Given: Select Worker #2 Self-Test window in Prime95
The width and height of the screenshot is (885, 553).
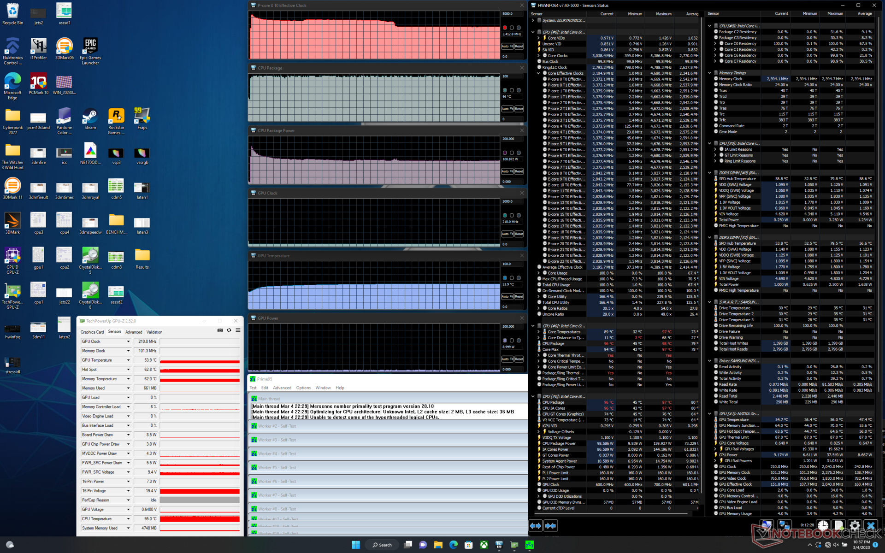Looking at the screenshot, I should pyautogui.click(x=387, y=426).
